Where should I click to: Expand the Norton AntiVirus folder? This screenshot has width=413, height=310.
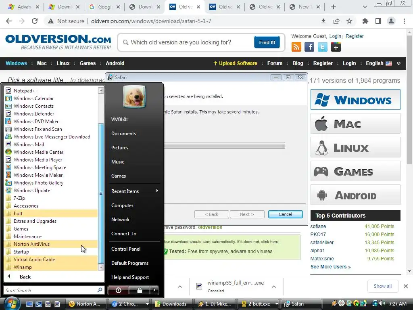tap(31, 244)
